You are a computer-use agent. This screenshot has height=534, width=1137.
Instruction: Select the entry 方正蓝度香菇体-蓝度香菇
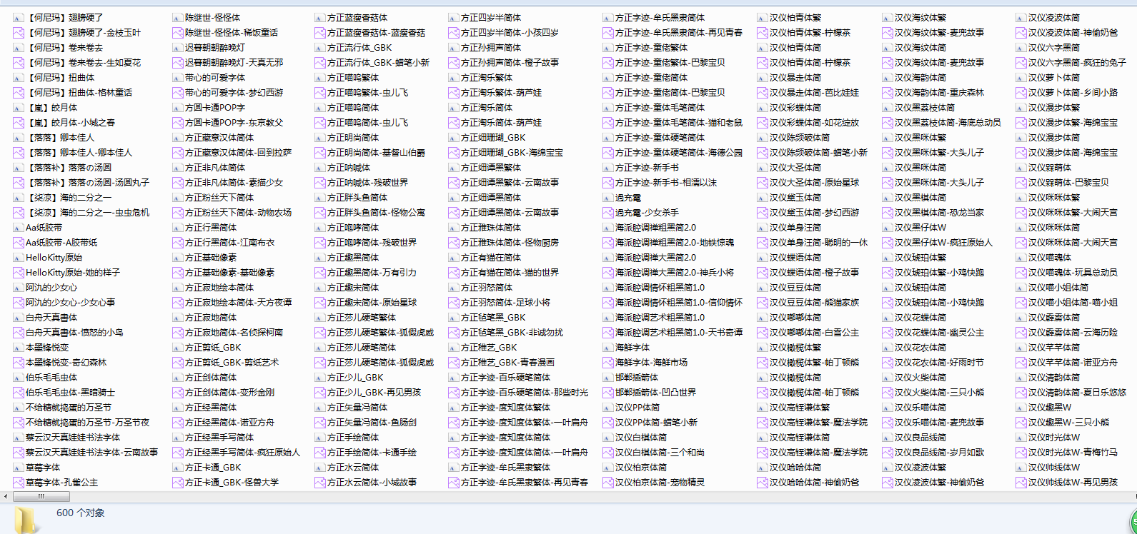point(376,33)
